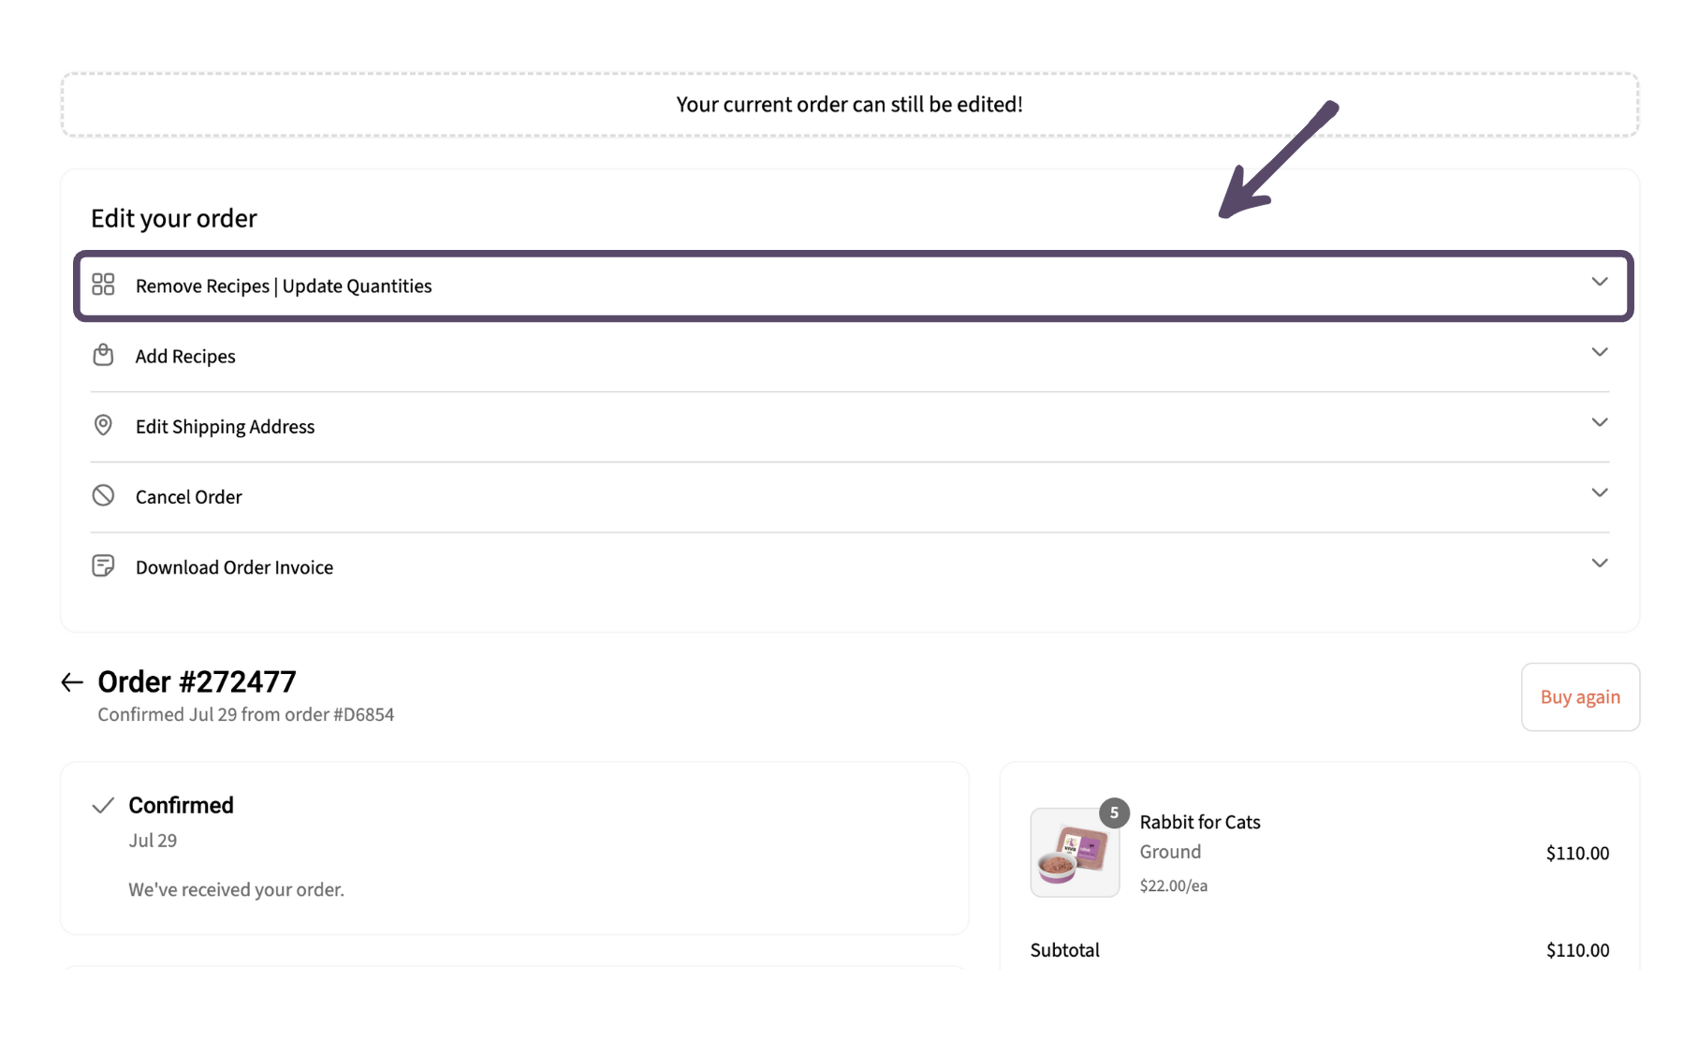Click the shopping bag icon for Add Recipes
The width and height of the screenshot is (1698, 1039).
coord(103,355)
